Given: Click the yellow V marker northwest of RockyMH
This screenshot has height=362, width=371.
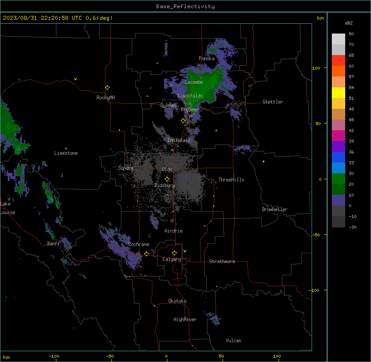Looking at the screenshot, I should [x=75, y=79].
